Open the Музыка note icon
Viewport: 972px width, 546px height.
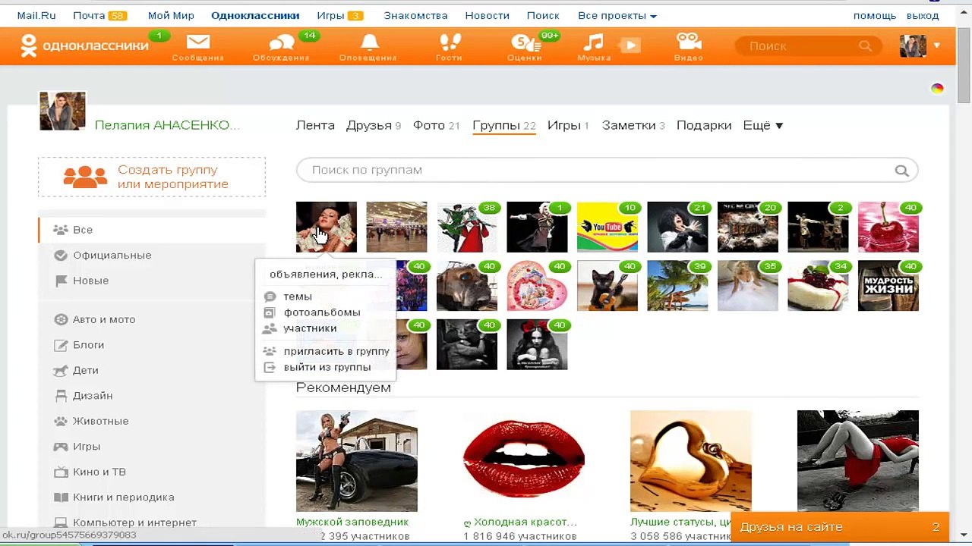coord(593,47)
